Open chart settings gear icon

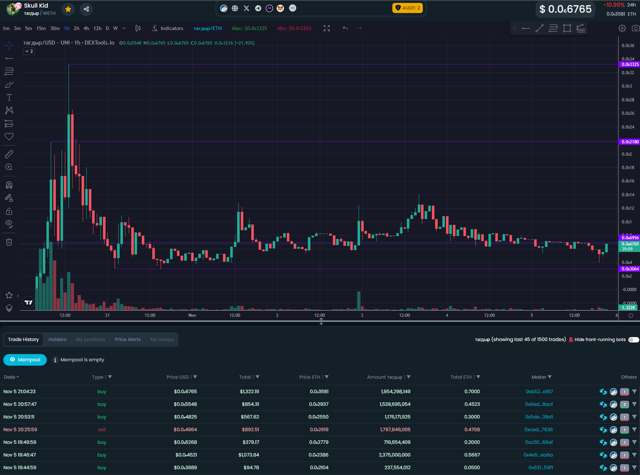(622, 28)
